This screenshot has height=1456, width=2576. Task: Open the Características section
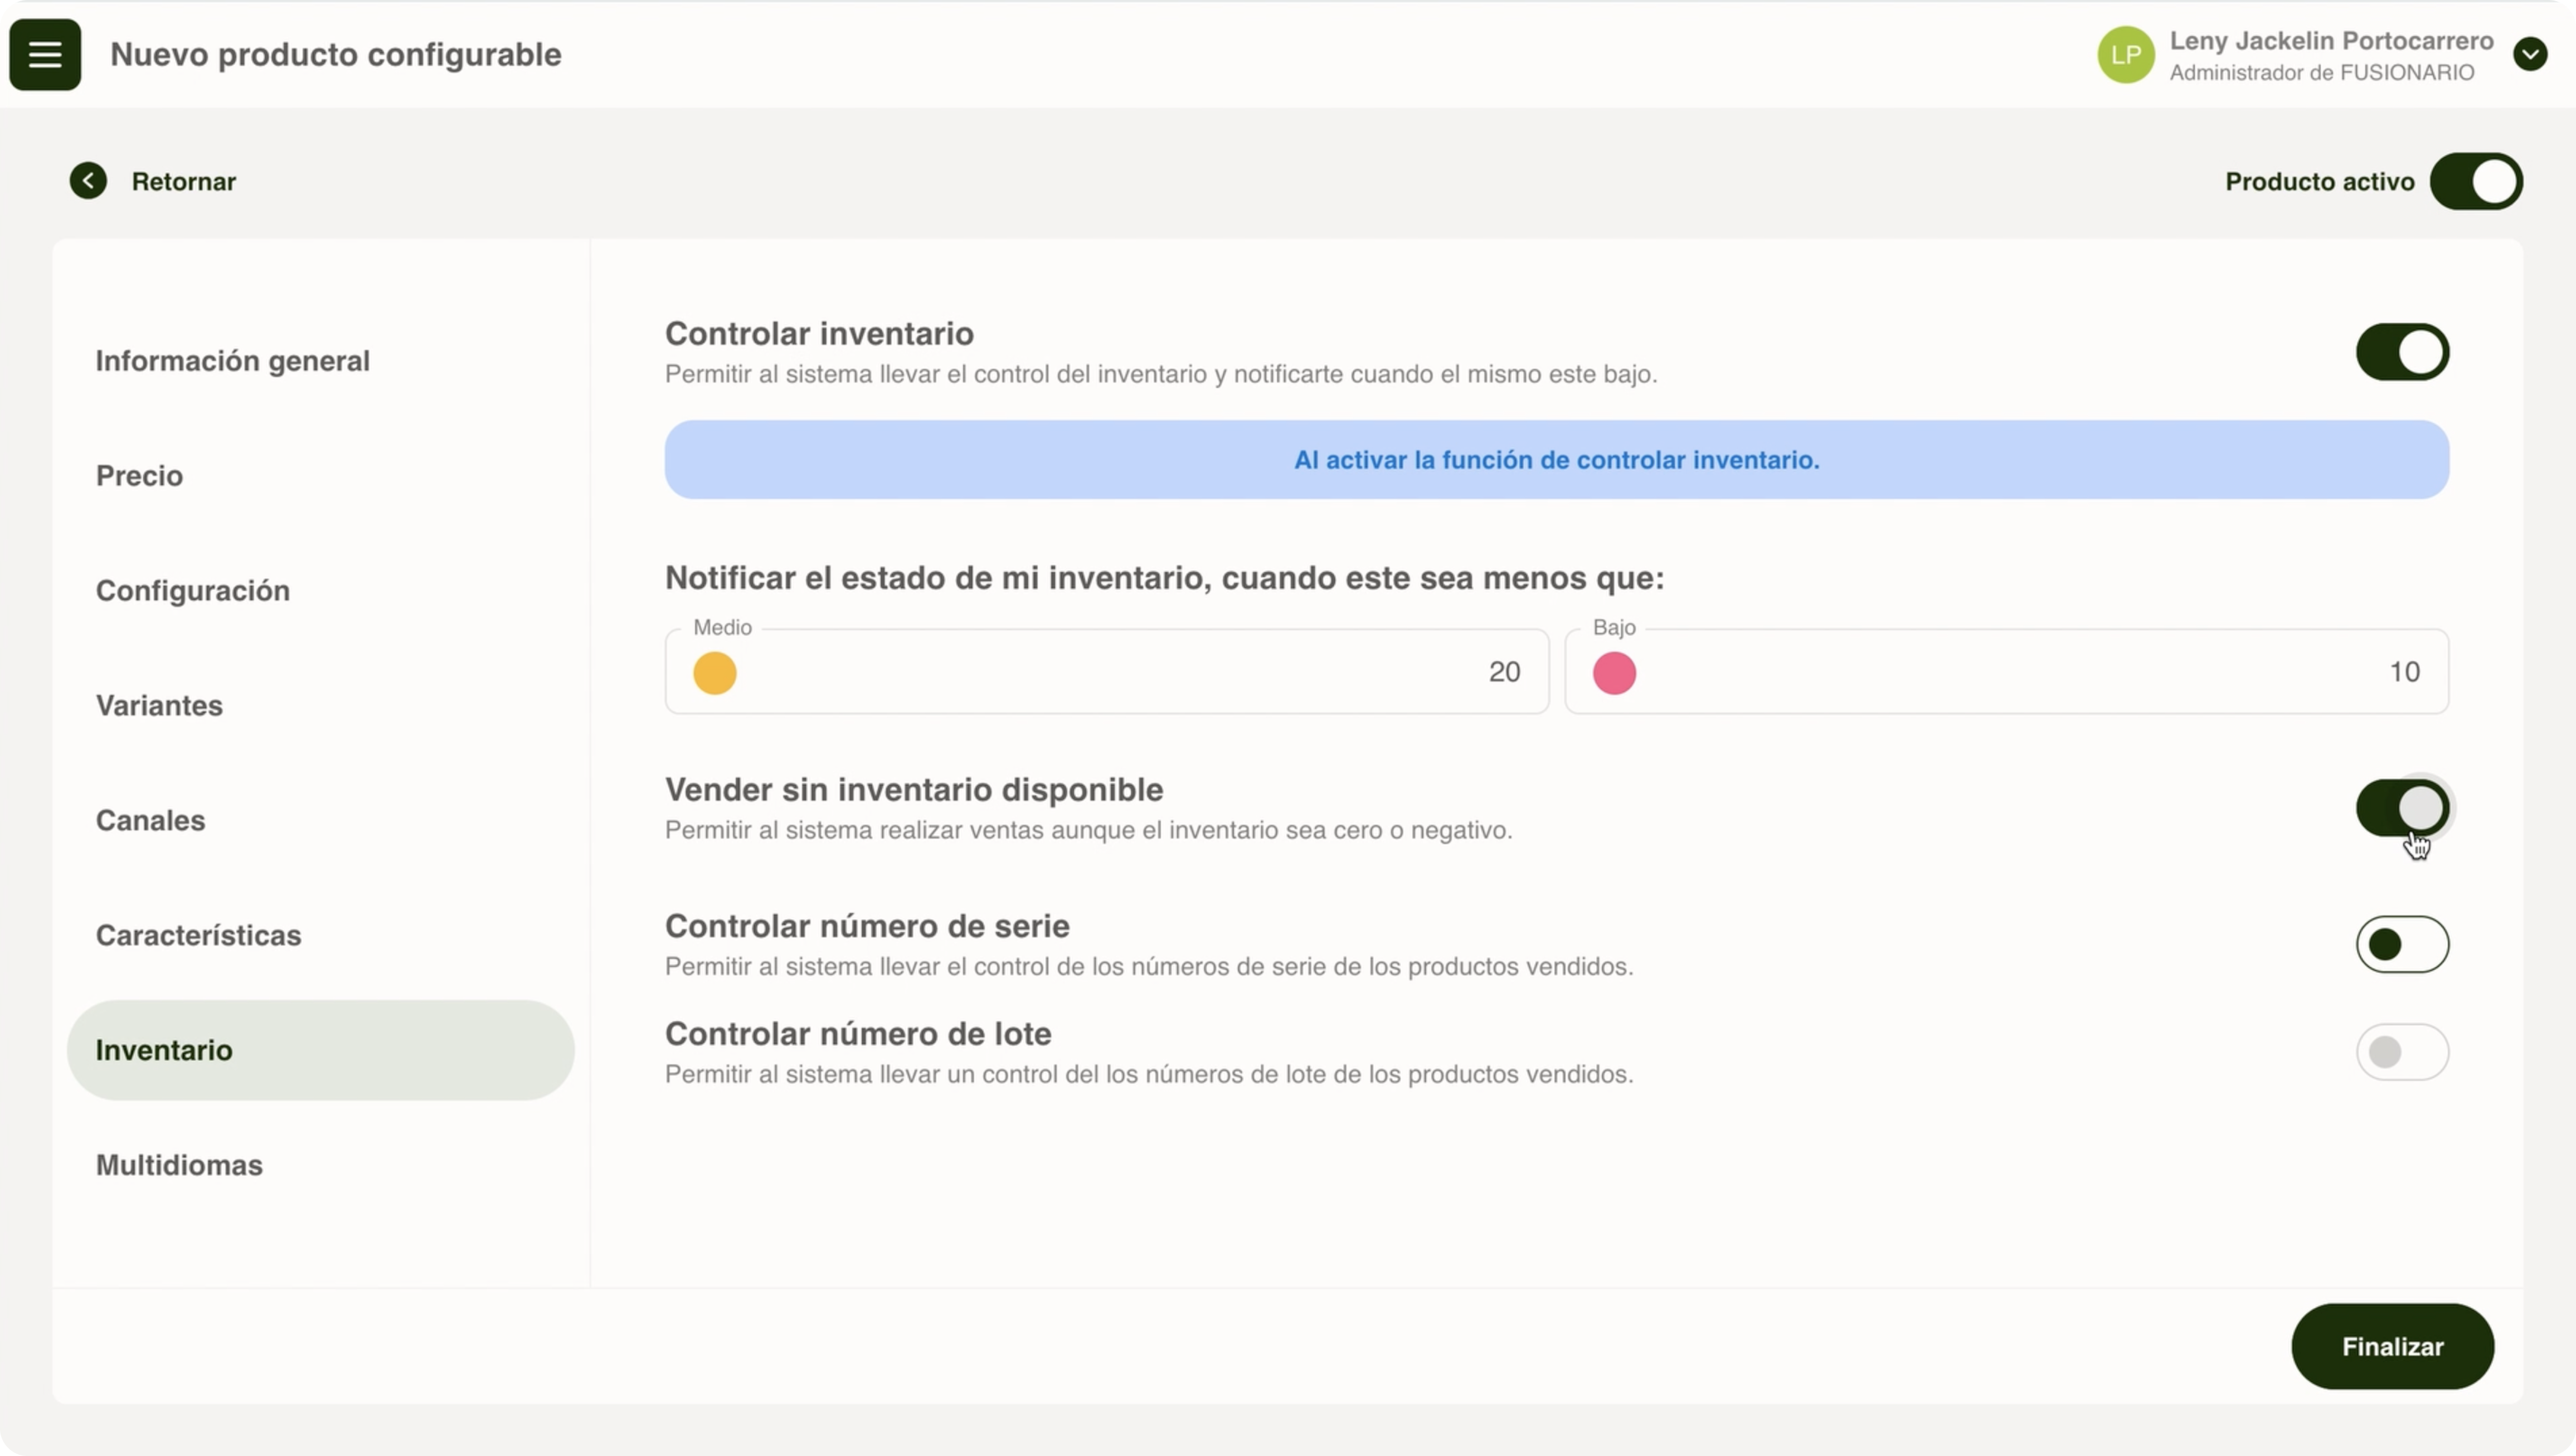pyautogui.click(x=198, y=936)
